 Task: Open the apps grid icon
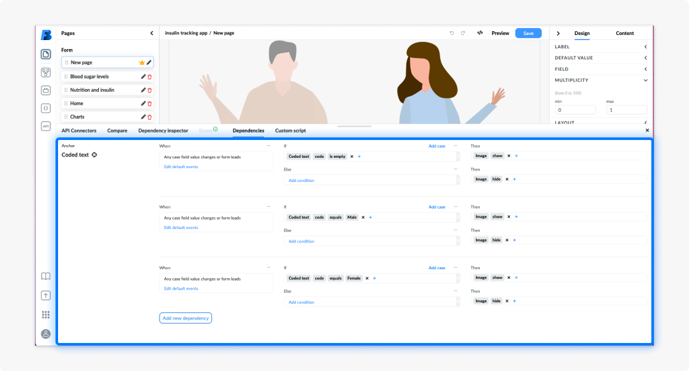coord(46,315)
